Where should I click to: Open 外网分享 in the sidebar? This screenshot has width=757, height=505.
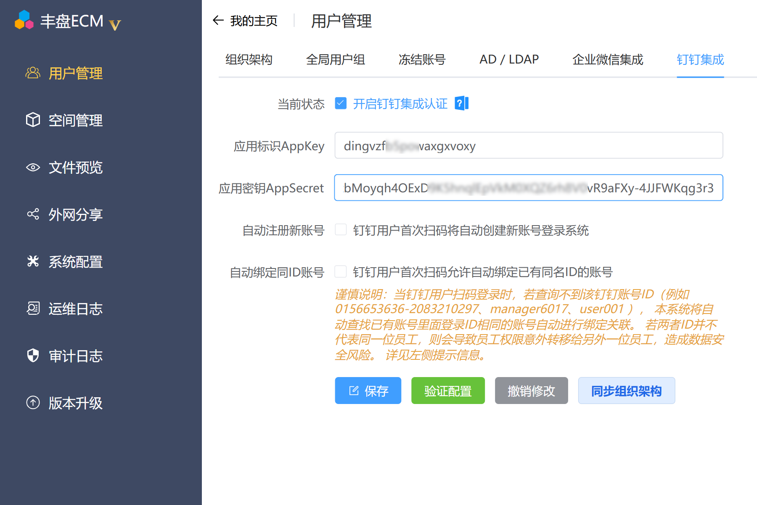click(76, 215)
